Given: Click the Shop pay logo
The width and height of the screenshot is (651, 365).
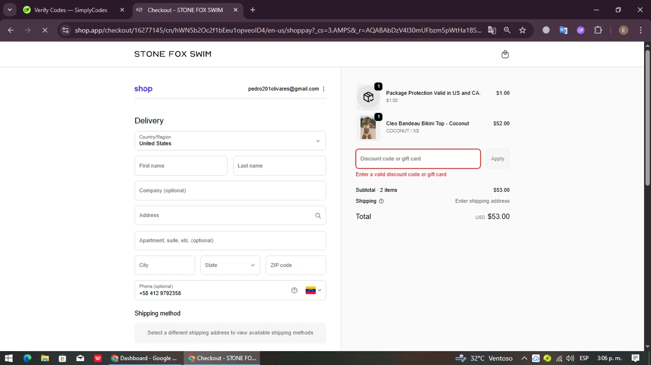Looking at the screenshot, I should point(143,89).
